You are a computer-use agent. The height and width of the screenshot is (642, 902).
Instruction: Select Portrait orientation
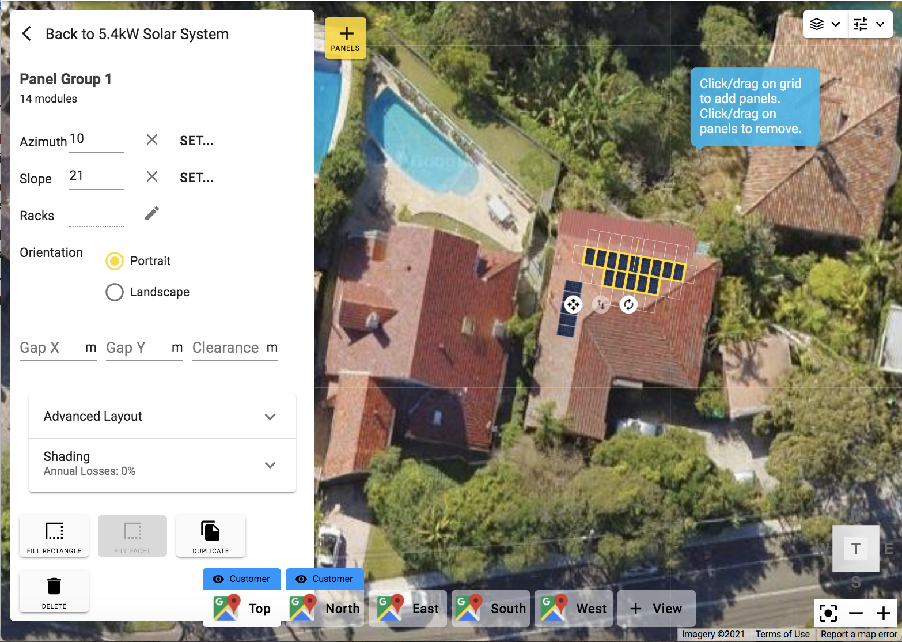click(115, 261)
